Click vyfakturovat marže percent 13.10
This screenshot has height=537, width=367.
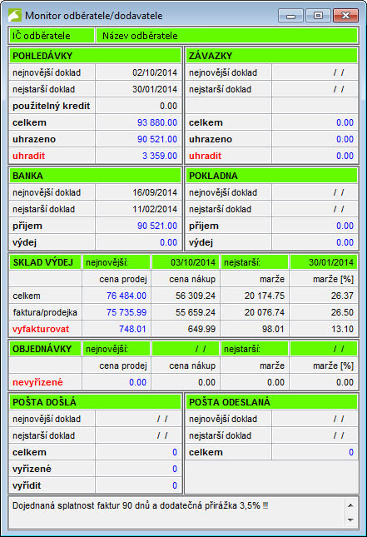pos(342,329)
